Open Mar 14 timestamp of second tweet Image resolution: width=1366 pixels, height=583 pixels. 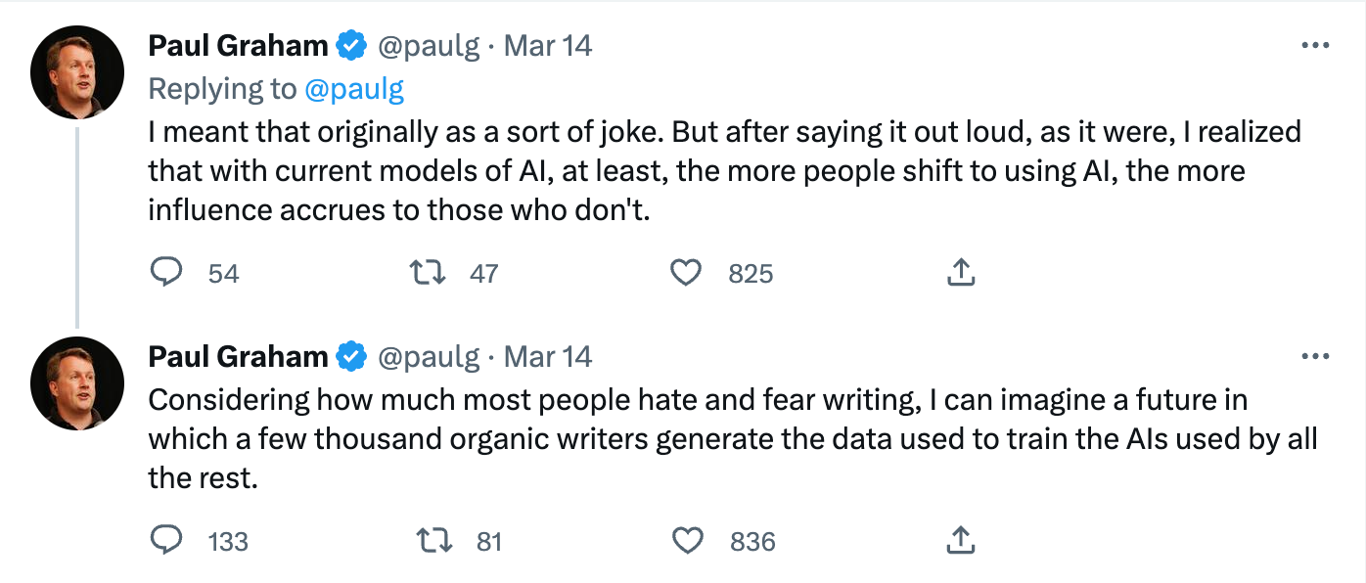click(548, 357)
